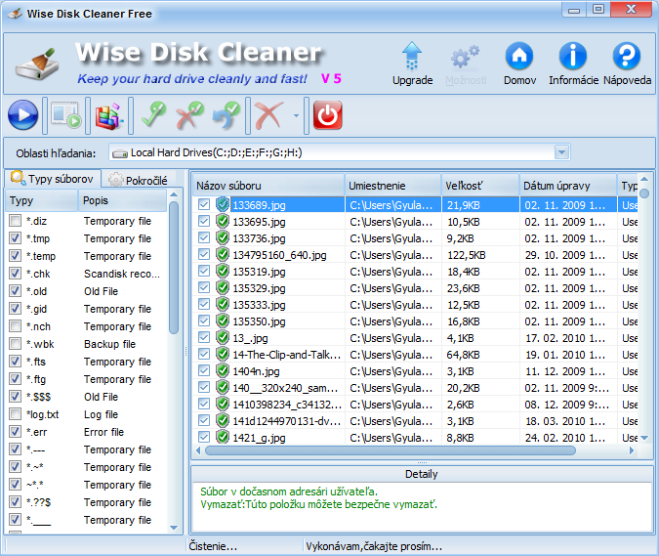Click the colorful disk defrag blocks icon
Image resolution: width=659 pixels, height=556 pixels.
point(108,116)
